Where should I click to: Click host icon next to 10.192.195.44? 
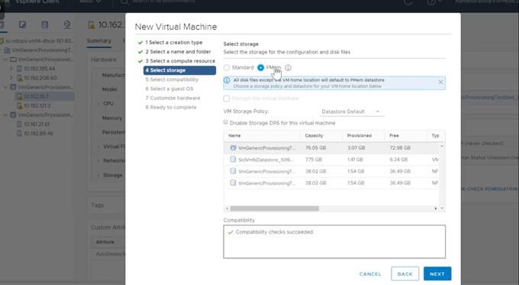tap(19, 69)
